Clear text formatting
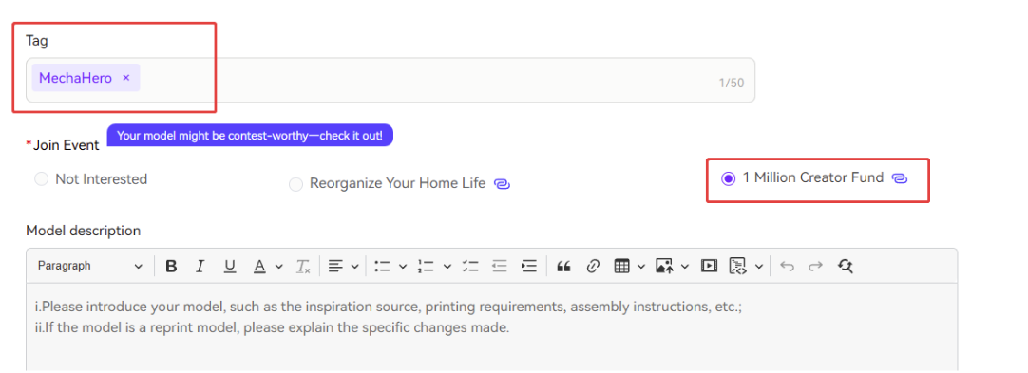The height and width of the screenshot is (373, 1028). click(x=302, y=267)
